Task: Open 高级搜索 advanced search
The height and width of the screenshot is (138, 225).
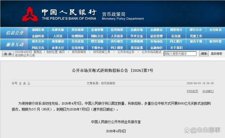Action: [216, 54]
